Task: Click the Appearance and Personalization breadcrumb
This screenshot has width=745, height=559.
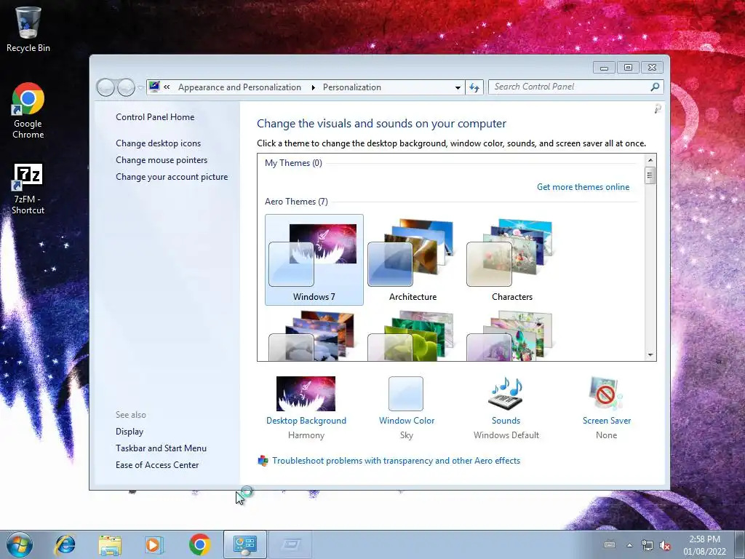Action: coord(239,87)
